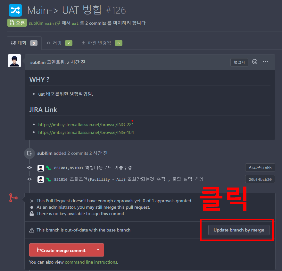Open commit hash f247f518bb
Screen dimensions: 282x271
click(260, 168)
